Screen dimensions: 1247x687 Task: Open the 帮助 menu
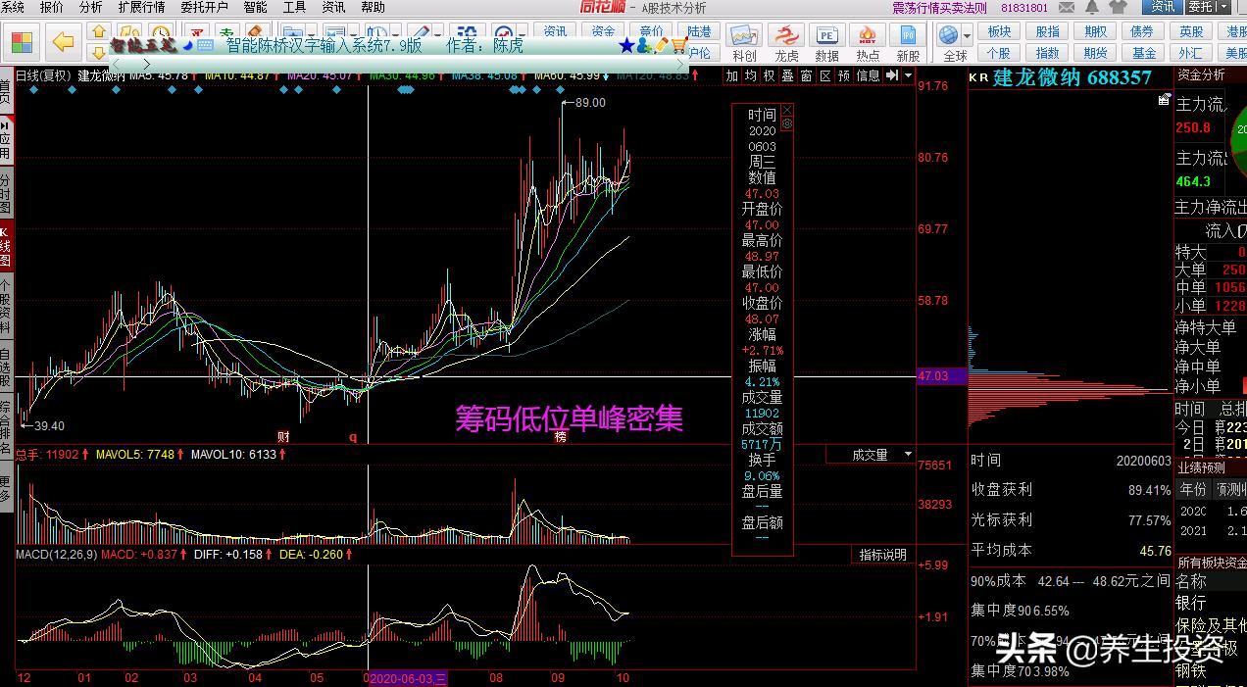click(373, 7)
